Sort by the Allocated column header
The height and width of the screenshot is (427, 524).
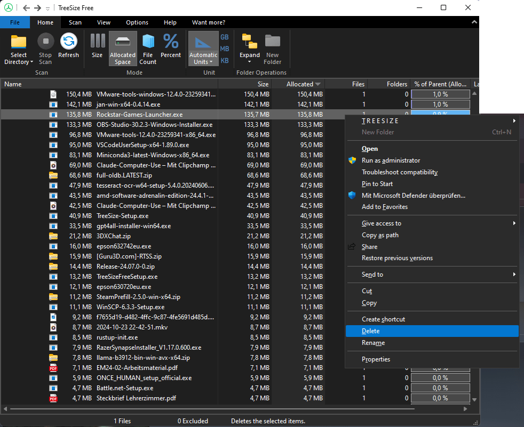point(300,84)
